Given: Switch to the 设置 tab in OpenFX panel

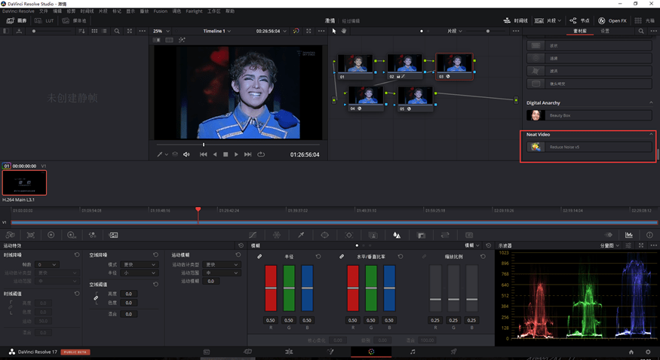Looking at the screenshot, I should pyautogui.click(x=605, y=31).
